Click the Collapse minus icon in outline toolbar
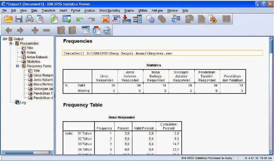 [46, 31]
